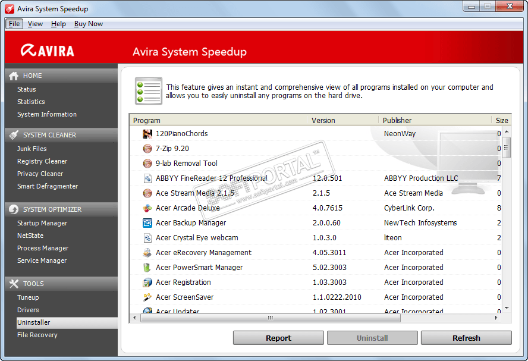Click horizontal scrollbar left arrow
The width and height of the screenshot is (528, 361).
click(134, 318)
